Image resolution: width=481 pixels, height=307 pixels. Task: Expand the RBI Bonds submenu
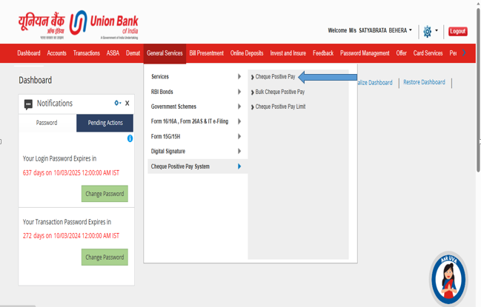coord(196,92)
